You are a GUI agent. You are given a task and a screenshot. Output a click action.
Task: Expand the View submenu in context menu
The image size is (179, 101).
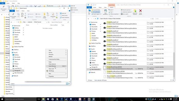56,50
